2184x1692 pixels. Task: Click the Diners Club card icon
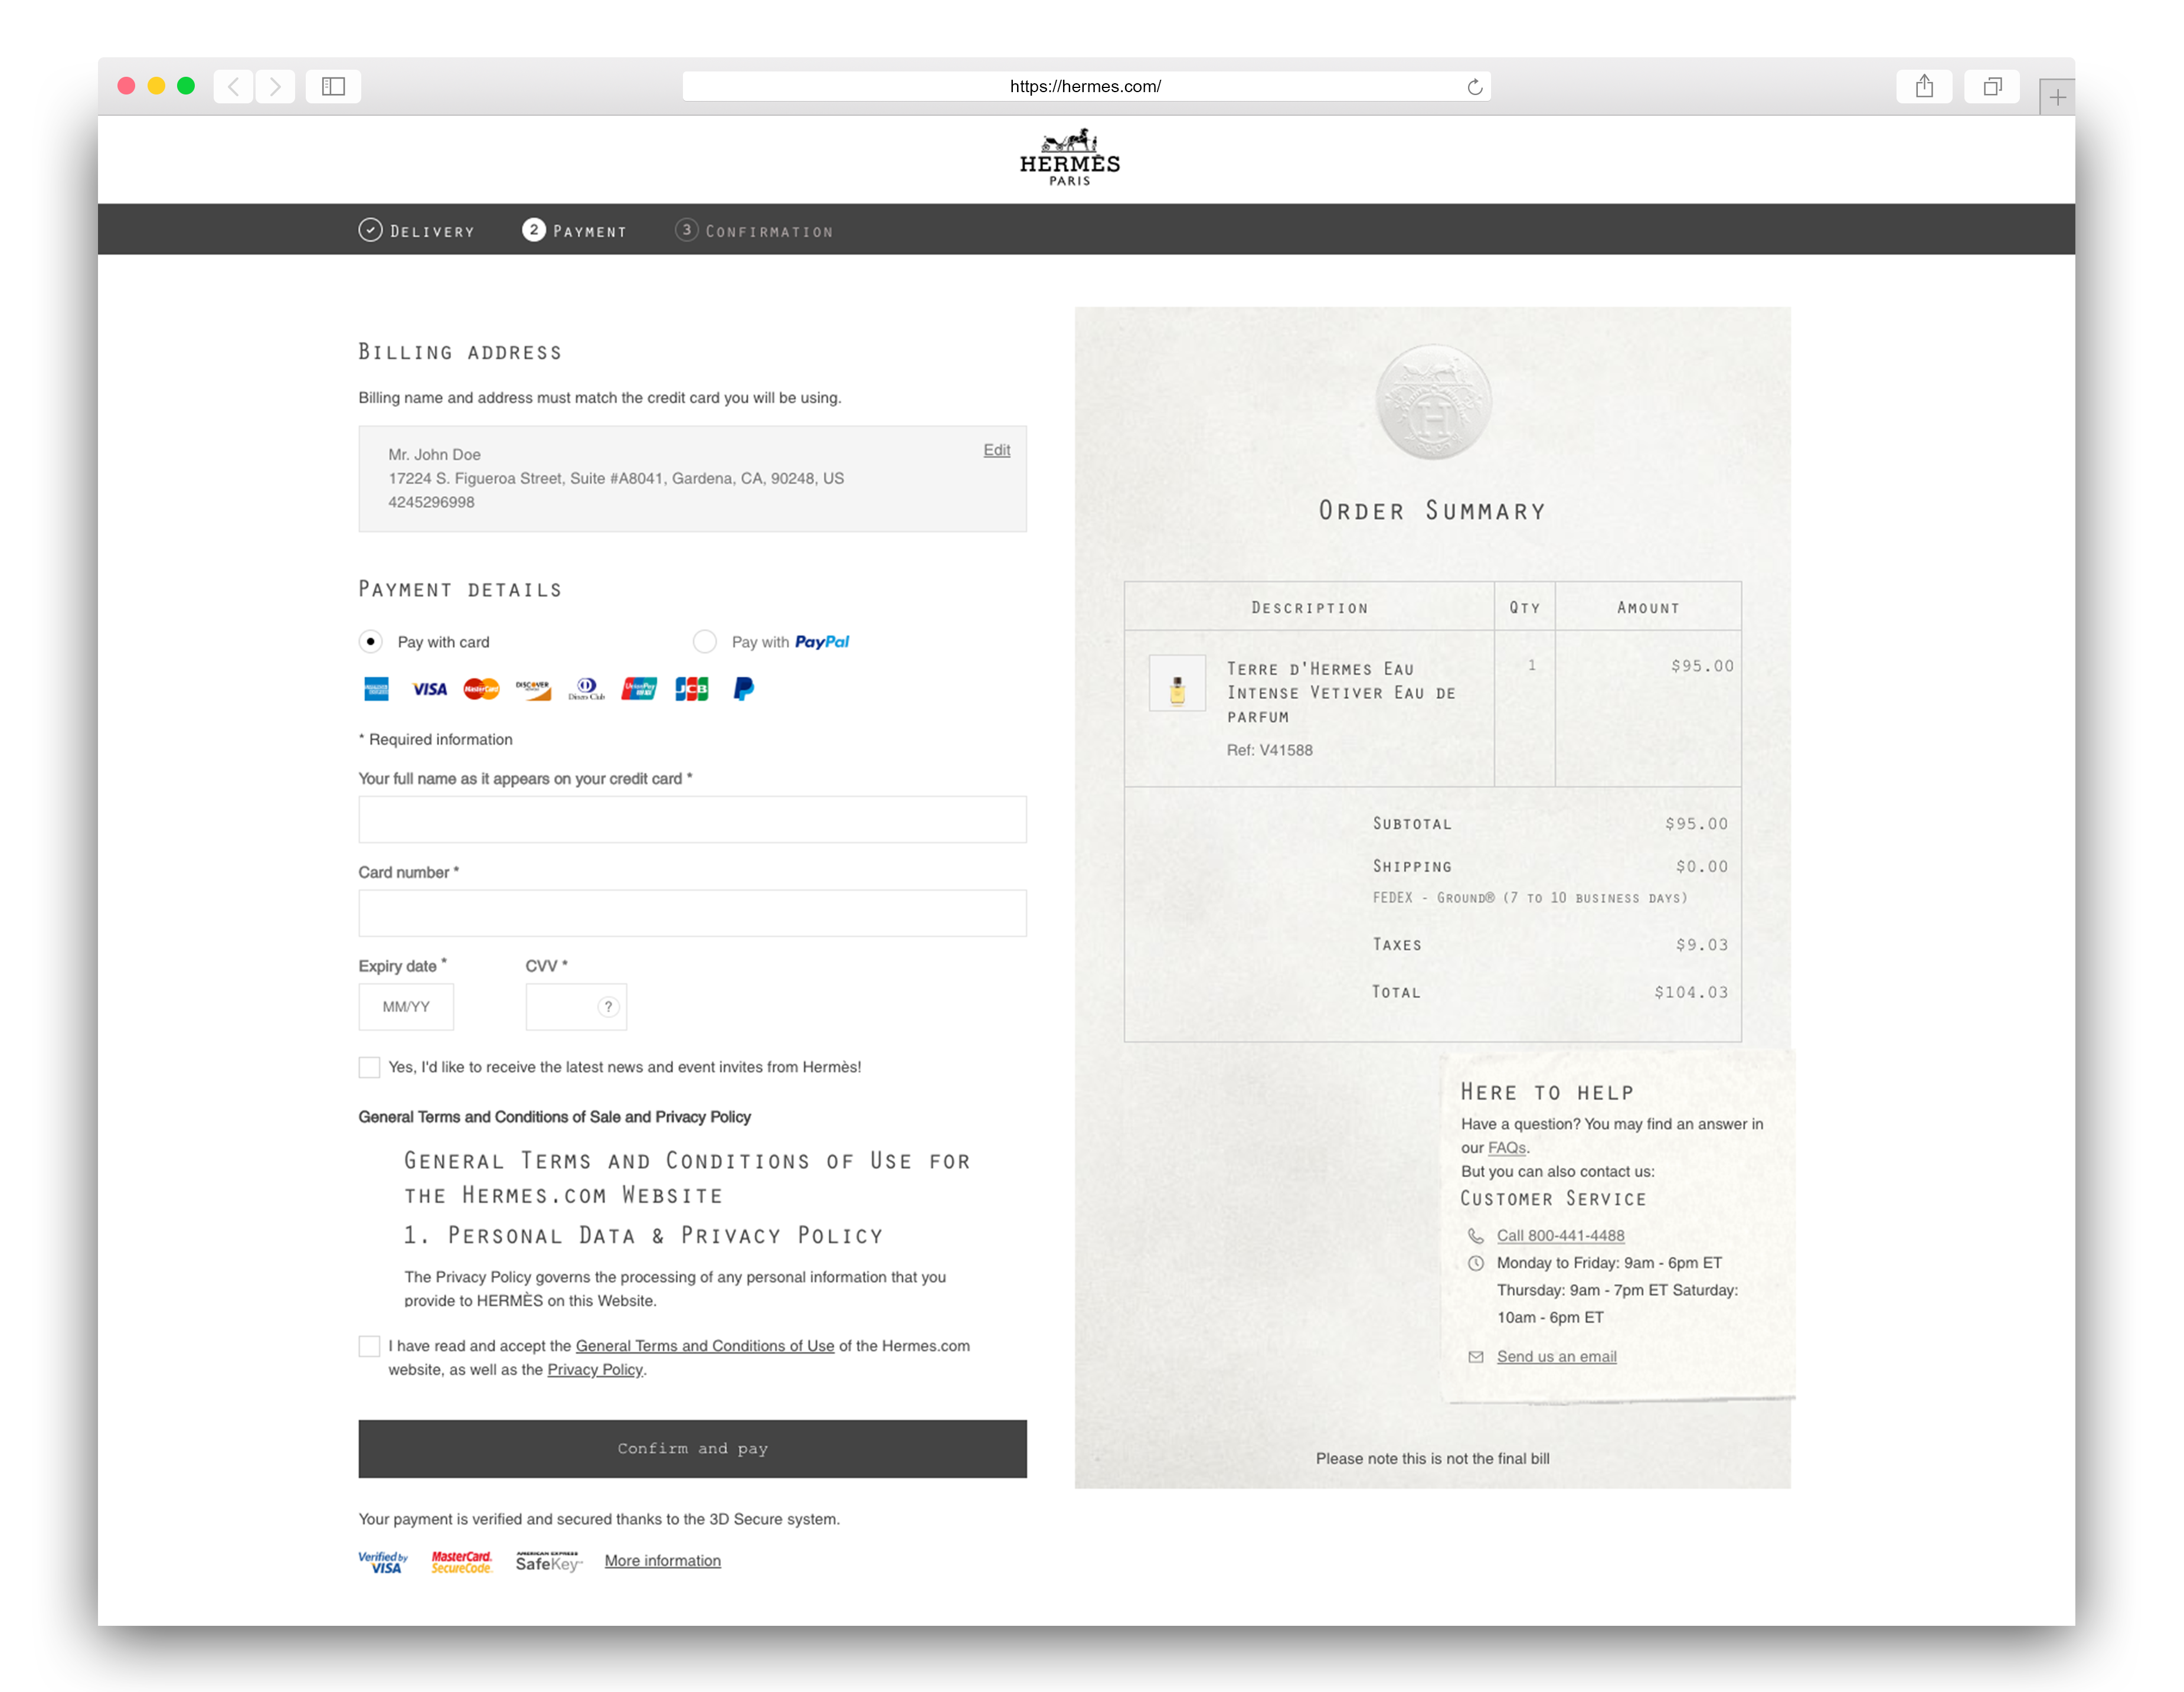(x=587, y=689)
